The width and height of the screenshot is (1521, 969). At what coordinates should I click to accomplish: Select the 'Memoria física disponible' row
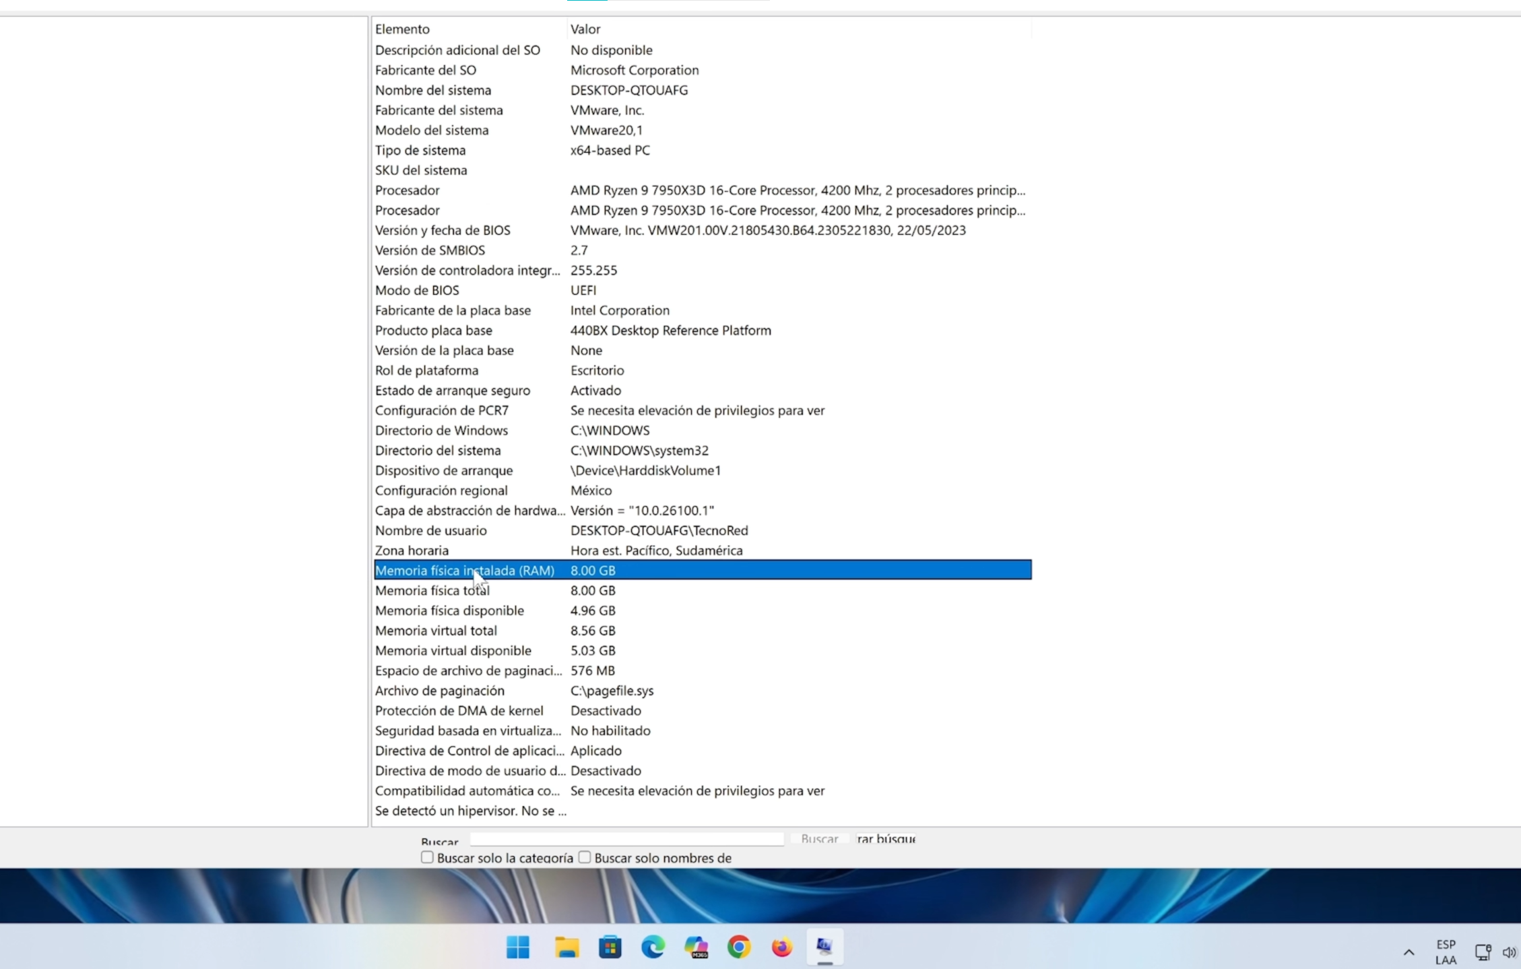[703, 610]
